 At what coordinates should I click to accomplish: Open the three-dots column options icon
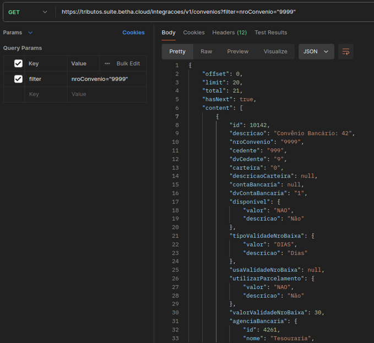tap(107, 63)
